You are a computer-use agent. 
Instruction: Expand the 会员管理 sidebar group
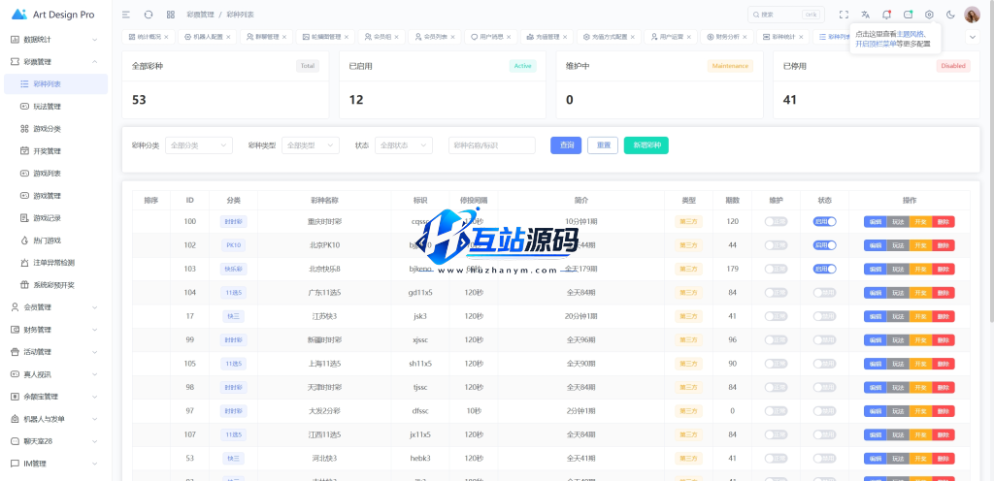[x=55, y=307]
